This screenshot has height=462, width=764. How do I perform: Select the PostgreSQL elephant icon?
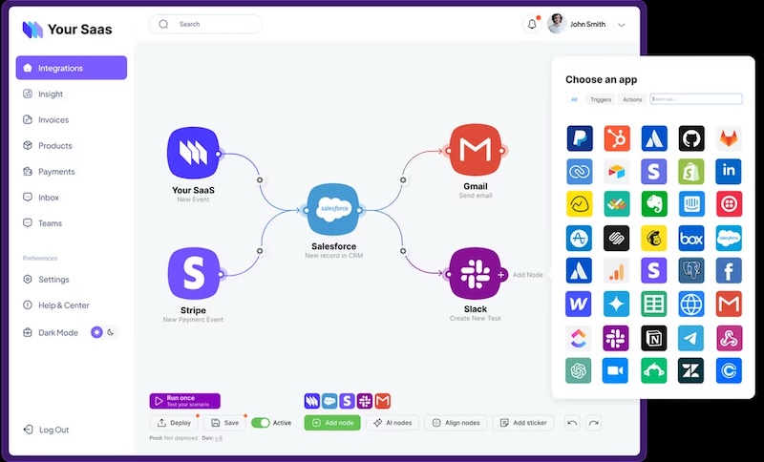pyautogui.click(x=691, y=271)
